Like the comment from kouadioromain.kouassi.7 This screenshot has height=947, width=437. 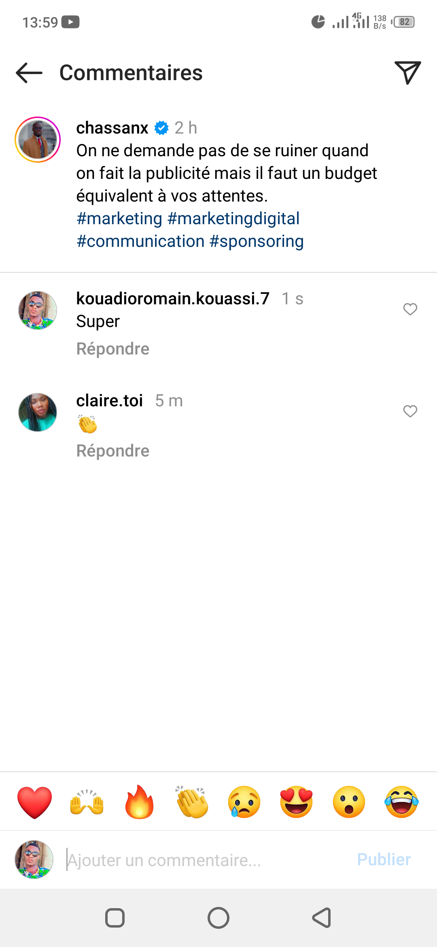pos(410,309)
